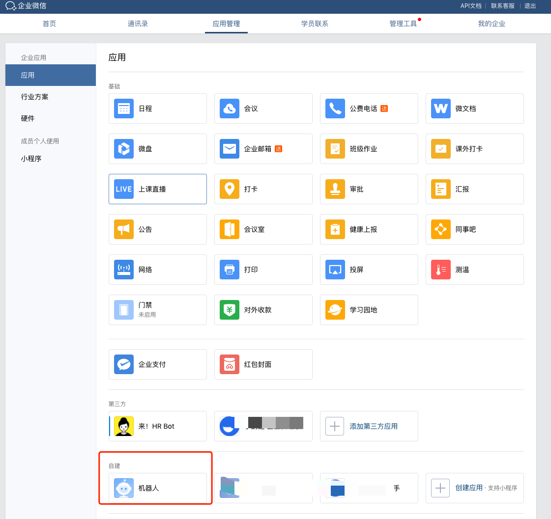Open the 会议 cloud meeting icon
The height and width of the screenshot is (519, 551).
point(230,109)
